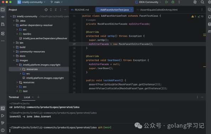
Task: Expand the community-resources folder
Action: [14, 52]
